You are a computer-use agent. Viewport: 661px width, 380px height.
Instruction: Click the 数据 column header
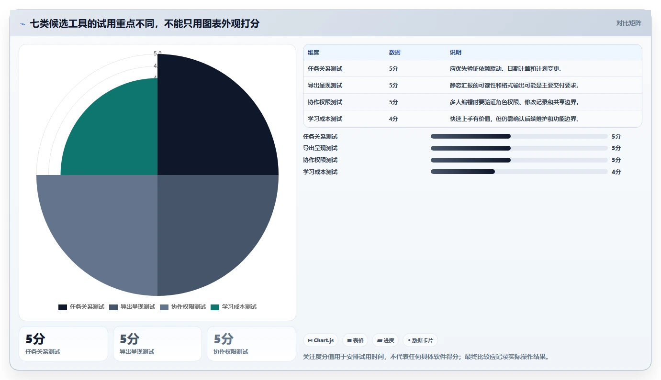click(x=395, y=53)
